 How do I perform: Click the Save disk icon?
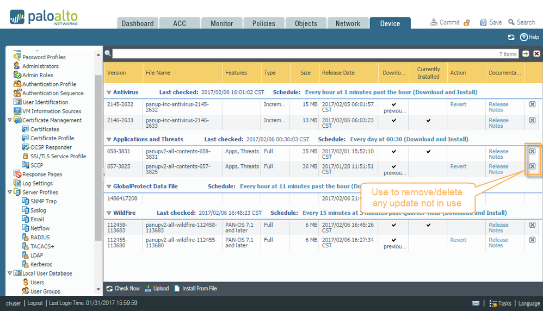click(483, 22)
